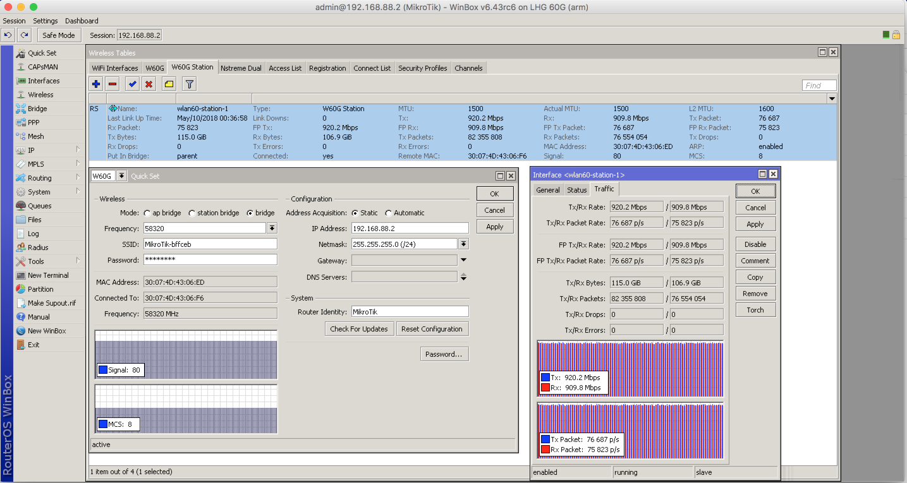The width and height of the screenshot is (907, 483).
Task: Click the undo arrow icon
Action: (x=8, y=35)
